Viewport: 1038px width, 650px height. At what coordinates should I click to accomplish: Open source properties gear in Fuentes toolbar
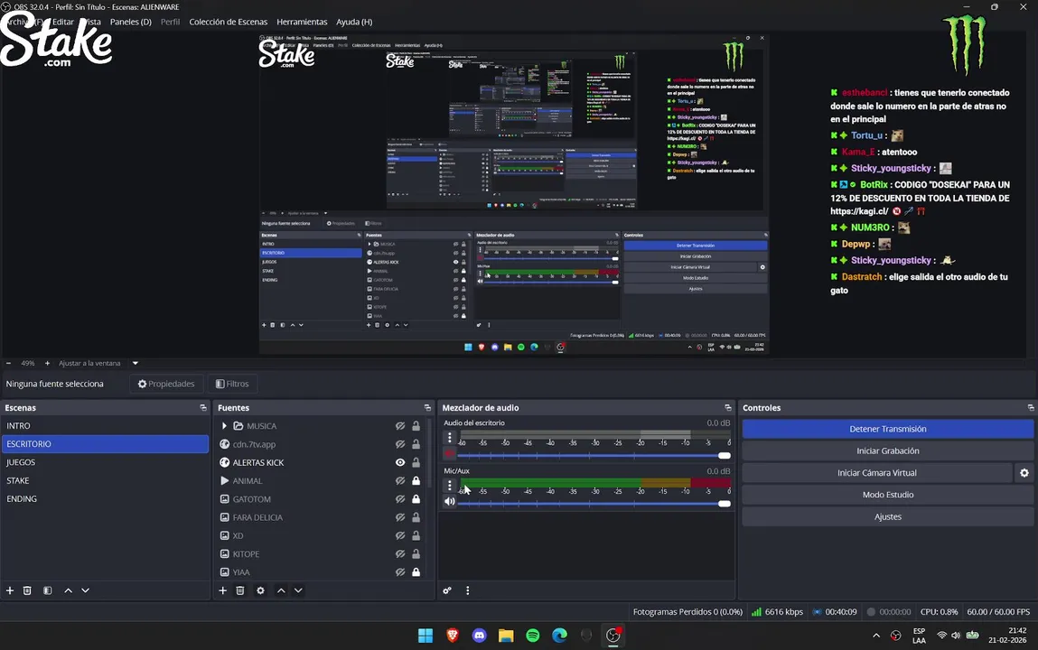[x=261, y=590]
